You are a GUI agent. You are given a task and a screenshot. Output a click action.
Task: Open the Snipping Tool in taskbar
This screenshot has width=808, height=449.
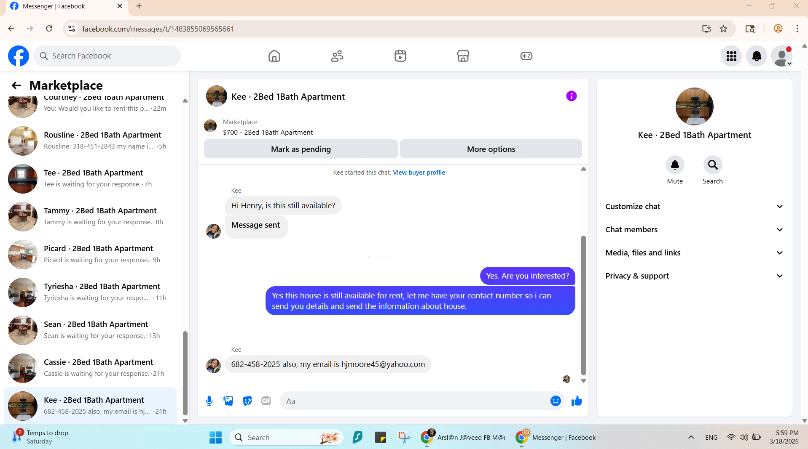pyautogui.click(x=404, y=438)
